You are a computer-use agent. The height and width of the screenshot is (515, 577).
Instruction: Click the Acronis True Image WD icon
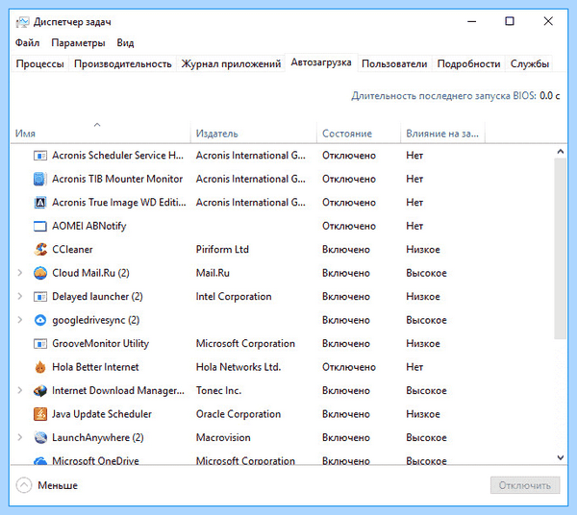coord(40,203)
